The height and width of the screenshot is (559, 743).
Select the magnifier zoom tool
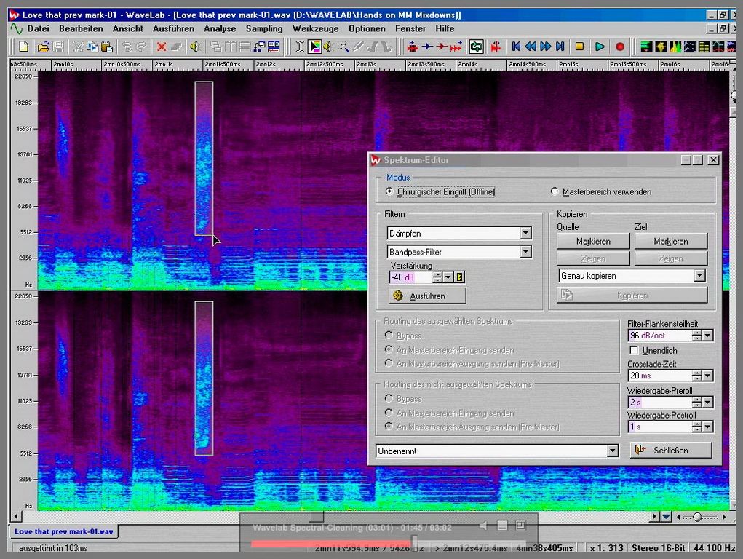click(x=343, y=47)
